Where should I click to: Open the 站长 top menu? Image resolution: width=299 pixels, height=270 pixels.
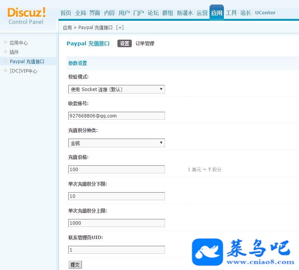pyautogui.click(x=246, y=13)
